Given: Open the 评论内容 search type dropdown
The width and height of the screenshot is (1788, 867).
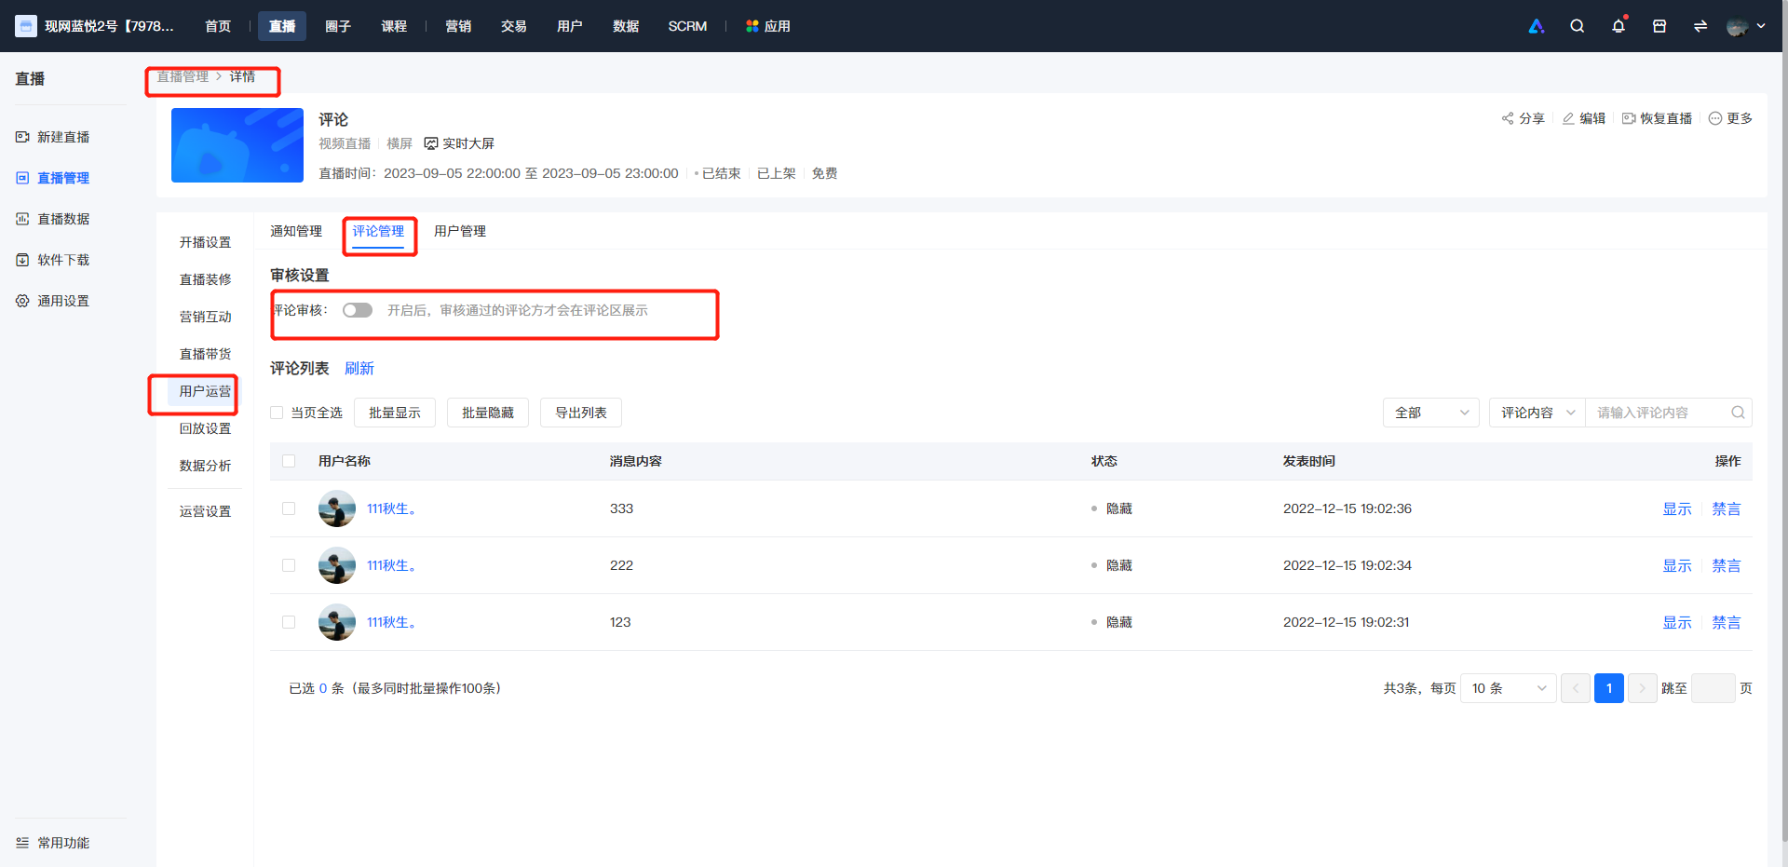Looking at the screenshot, I should click(1537, 413).
